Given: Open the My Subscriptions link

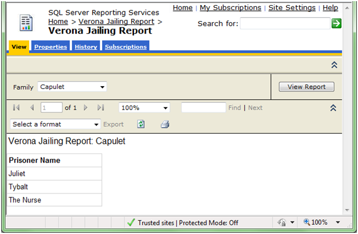Looking at the screenshot, I should click(x=230, y=7).
